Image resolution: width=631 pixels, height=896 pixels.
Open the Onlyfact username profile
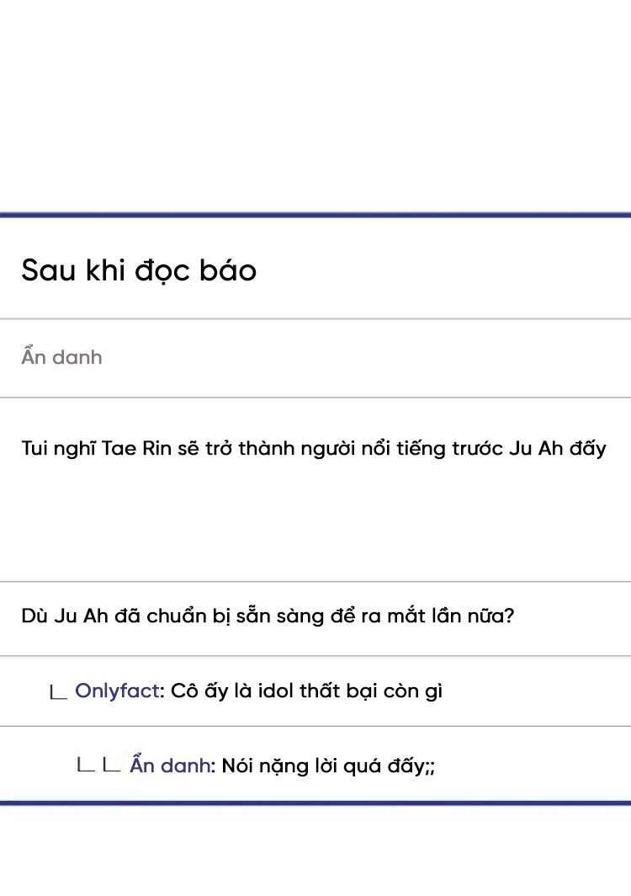point(117,691)
